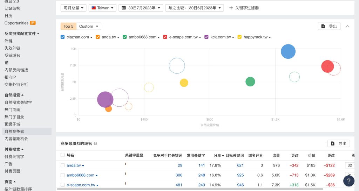This screenshot has height=191, width=359.
Task: Click the dashed blue ciazhan.com previous bubble
Action: click(x=177, y=65)
